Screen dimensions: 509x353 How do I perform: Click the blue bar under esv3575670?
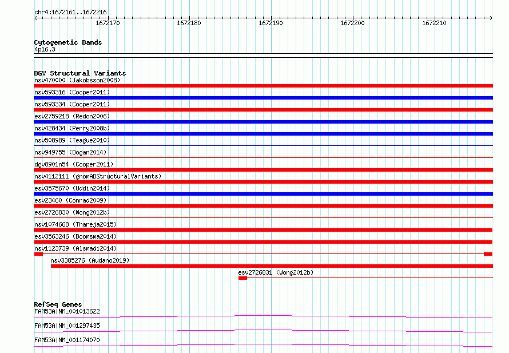[x=263, y=194]
